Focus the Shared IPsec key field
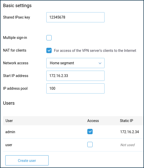The height and width of the screenshot is (168, 144). (x=75, y=17)
